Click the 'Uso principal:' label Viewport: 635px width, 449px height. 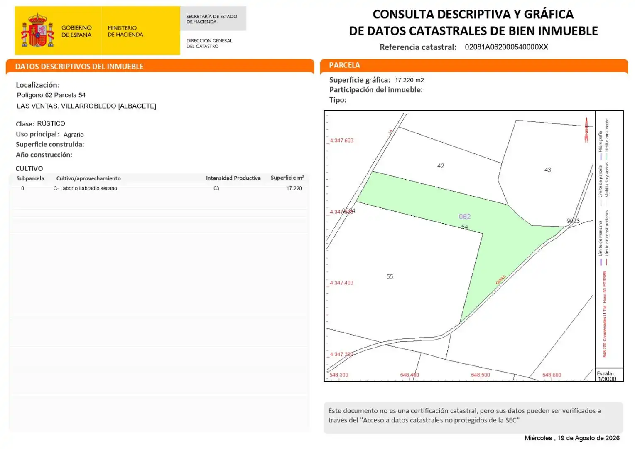pyautogui.click(x=37, y=134)
